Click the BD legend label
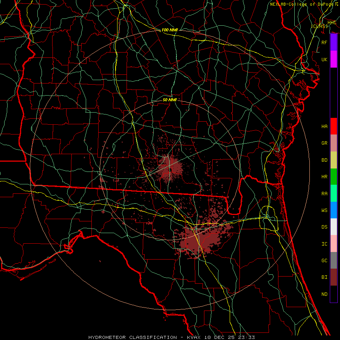Screen dimensions: 340x340 [325, 160]
